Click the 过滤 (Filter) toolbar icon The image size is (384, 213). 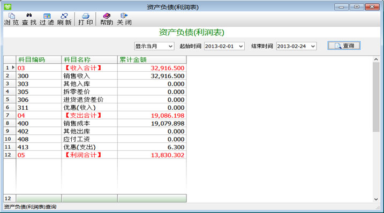pos(47,19)
